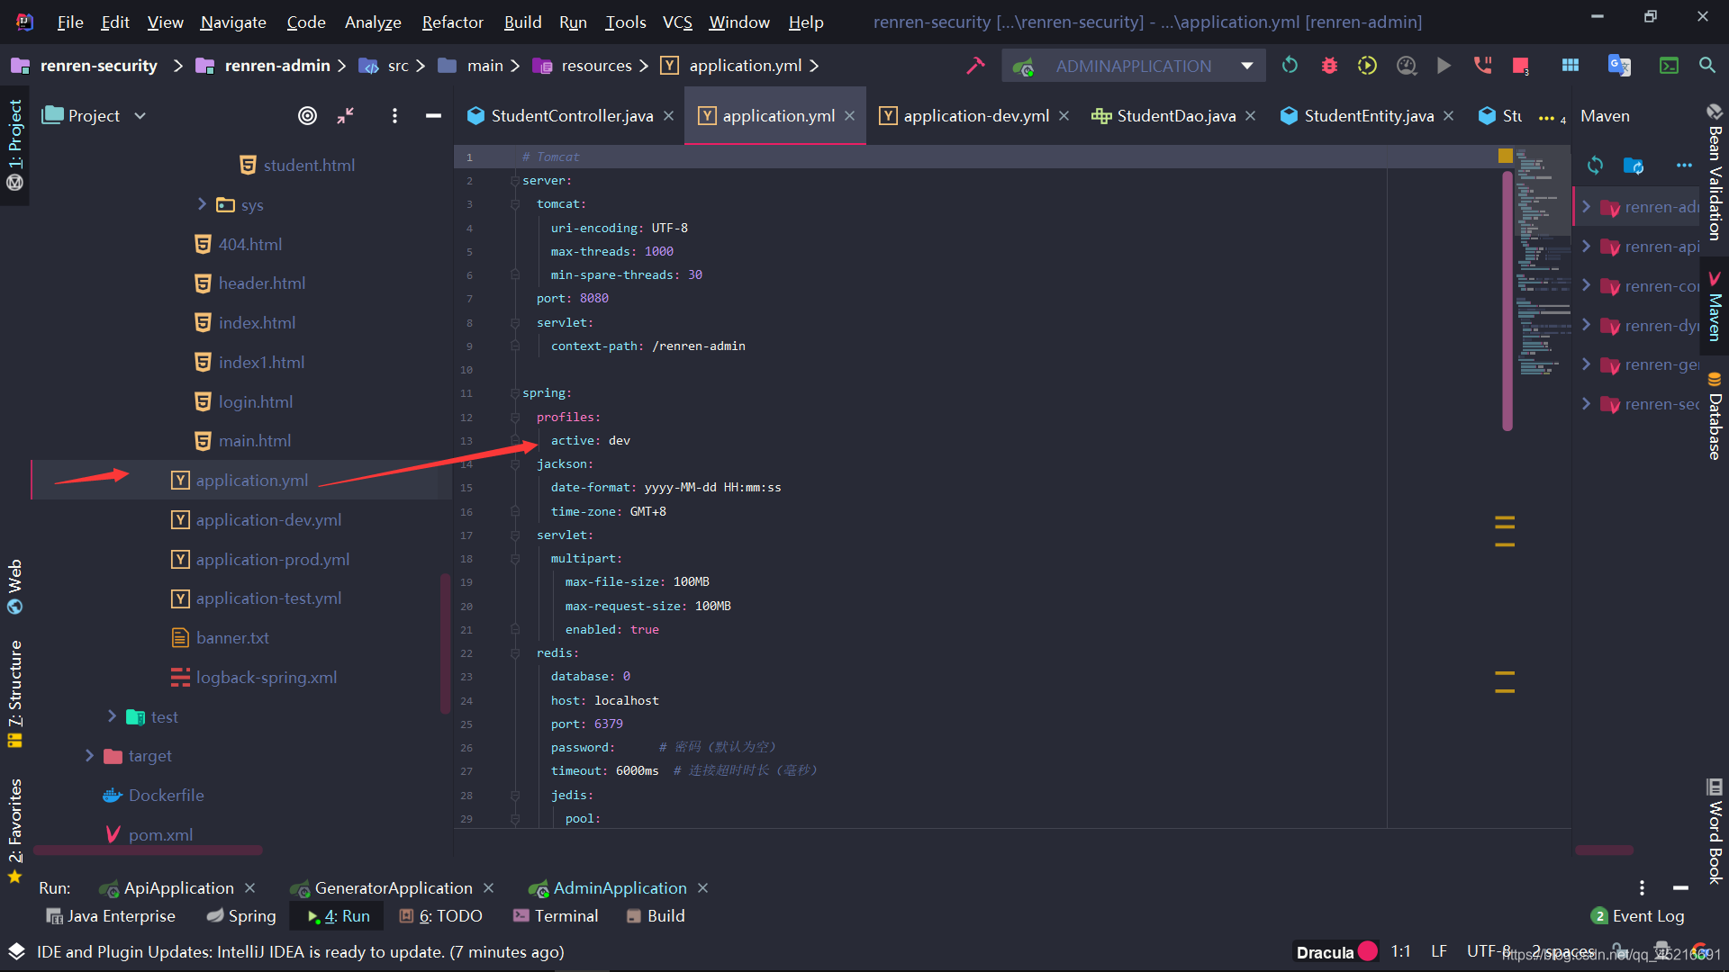The width and height of the screenshot is (1729, 972).
Task: Toggle the Word Book side panel
Action: click(x=1715, y=831)
